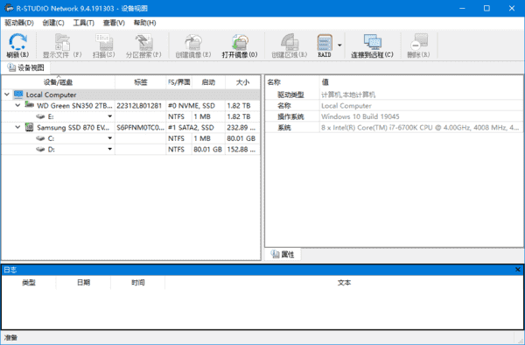525x345 pixels.
Task: Click the E: volume disk icon
Action: click(x=40, y=116)
